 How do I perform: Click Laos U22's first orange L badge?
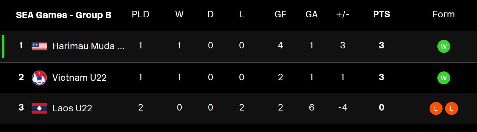coord(436,108)
